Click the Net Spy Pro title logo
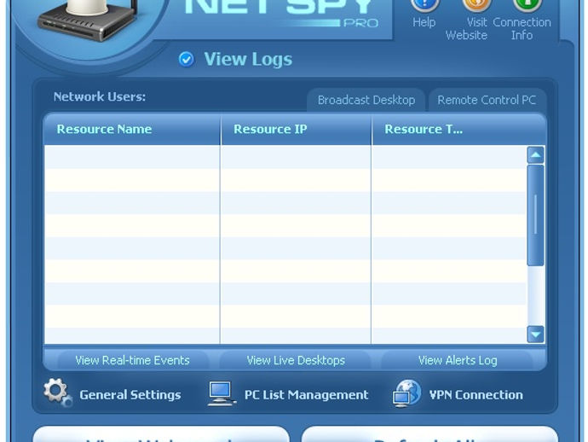Viewport: 588px width, 442px height. coord(281,13)
